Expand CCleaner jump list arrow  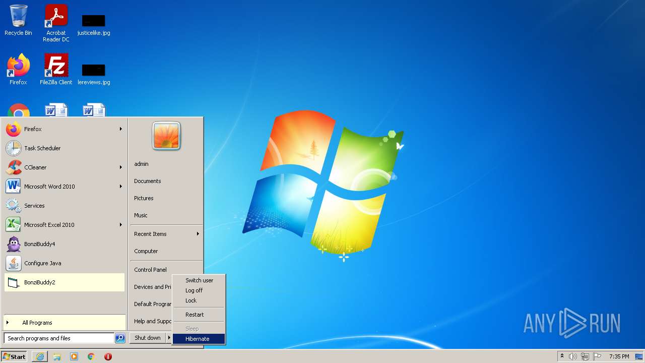120,167
